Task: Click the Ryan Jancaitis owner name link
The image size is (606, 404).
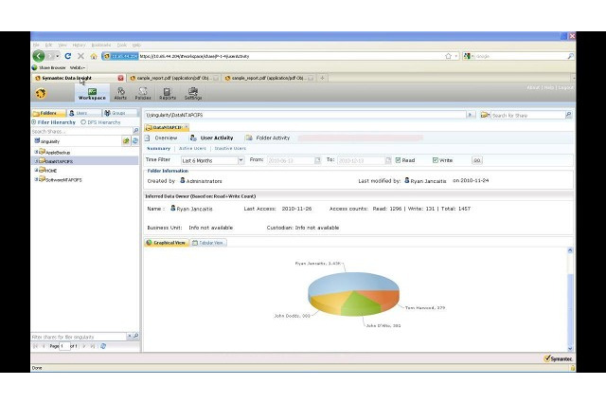Action: pyautogui.click(x=194, y=209)
